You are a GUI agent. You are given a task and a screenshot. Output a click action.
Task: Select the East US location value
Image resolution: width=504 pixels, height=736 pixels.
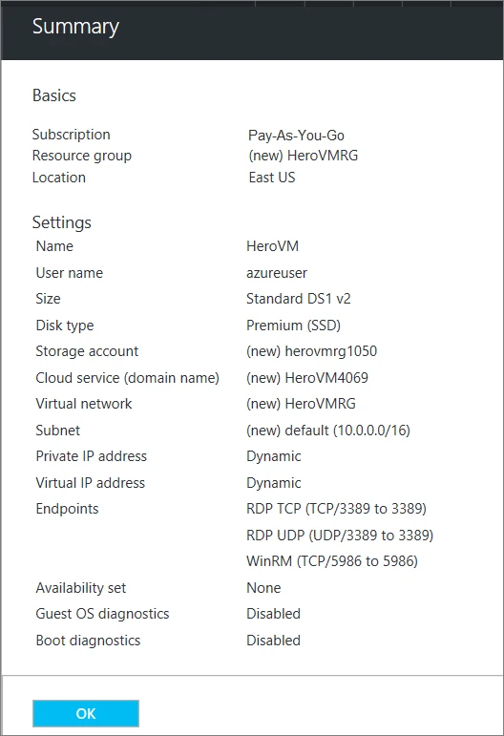[x=272, y=178]
